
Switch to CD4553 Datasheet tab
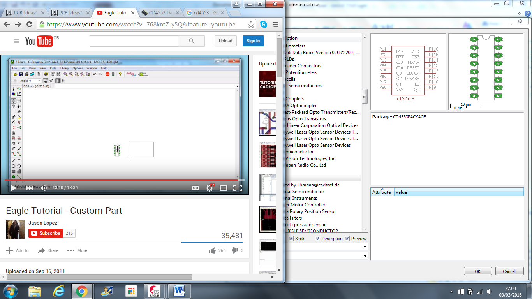[160, 13]
